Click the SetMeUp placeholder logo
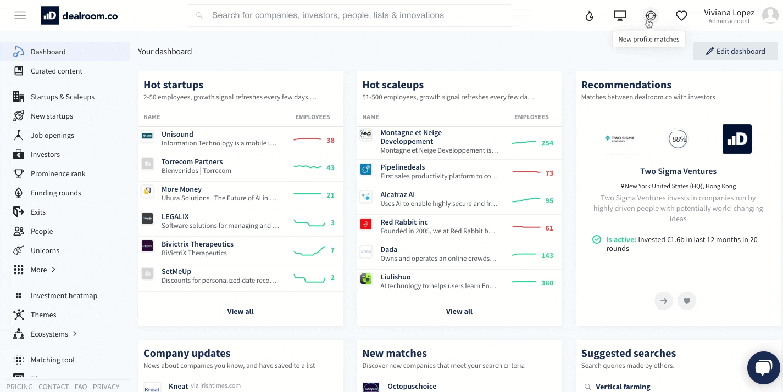The height and width of the screenshot is (392, 783). click(147, 273)
